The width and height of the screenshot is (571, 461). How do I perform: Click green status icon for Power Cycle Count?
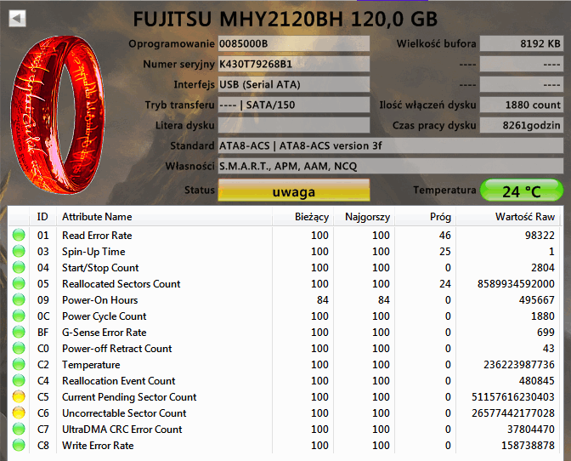click(19, 316)
